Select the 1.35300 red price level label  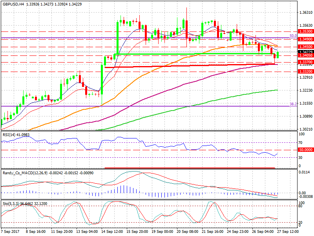[x=305, y=31]
